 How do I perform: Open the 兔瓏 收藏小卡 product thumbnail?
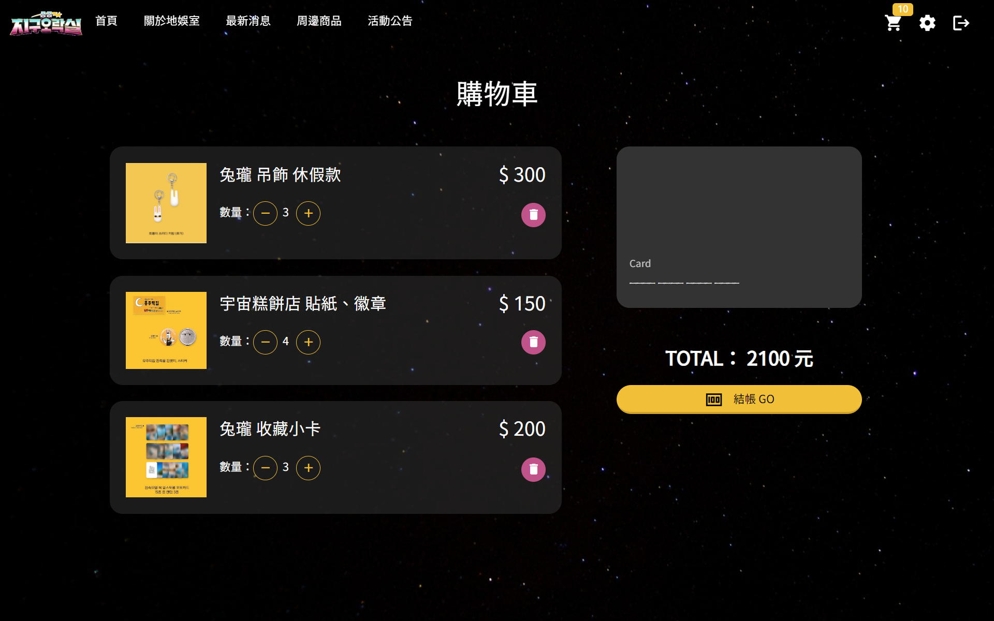[x=166, y=457]
